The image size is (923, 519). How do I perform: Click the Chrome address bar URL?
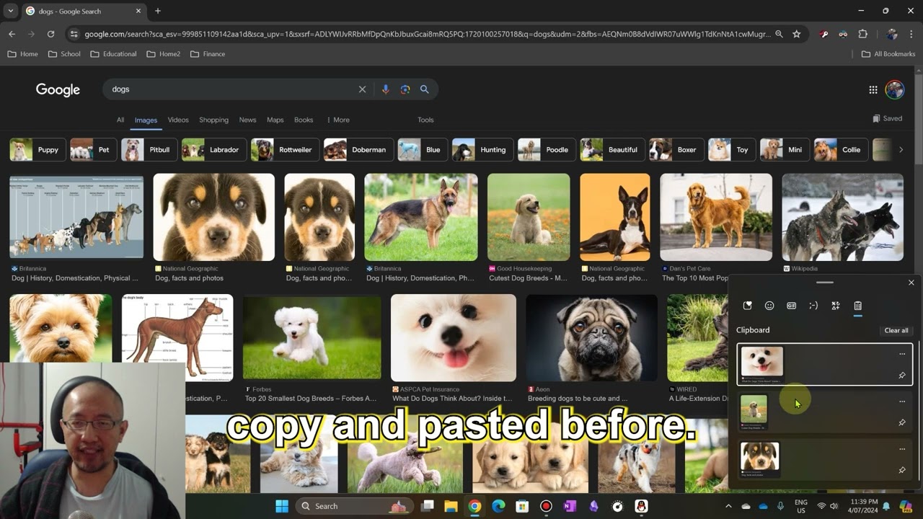pyautogui.click(x=427, y=34)
